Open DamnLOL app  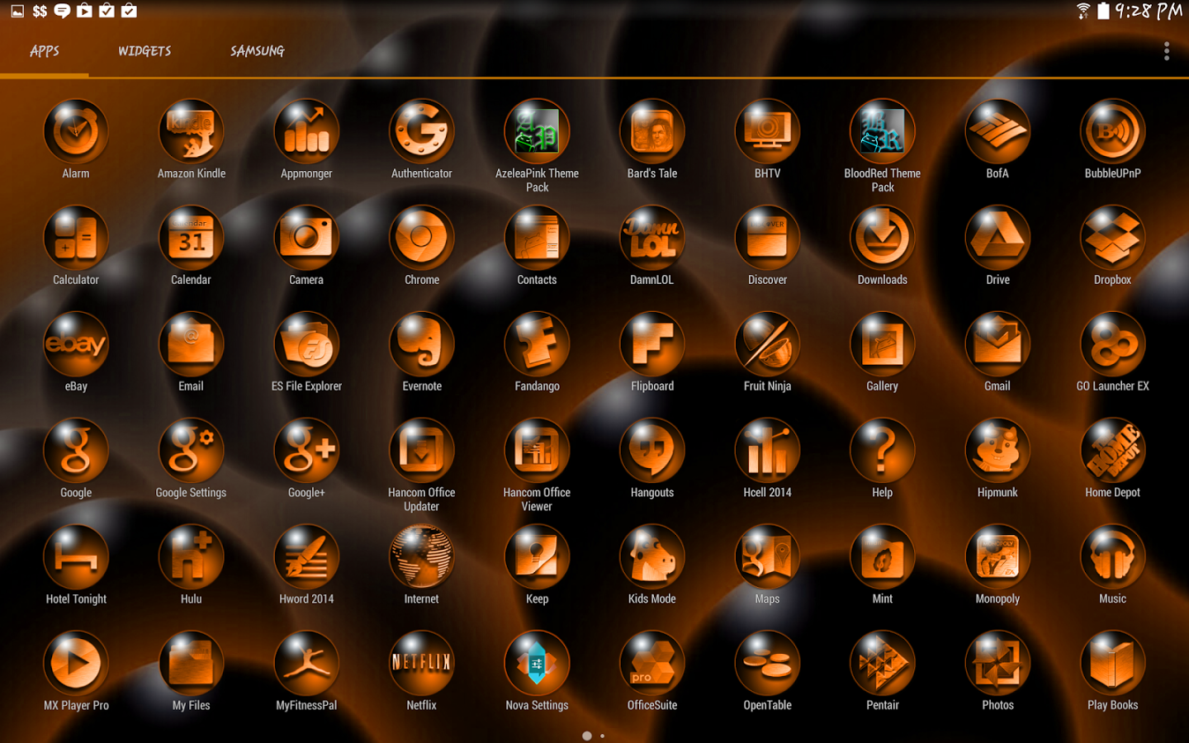(x=652, y=238)
